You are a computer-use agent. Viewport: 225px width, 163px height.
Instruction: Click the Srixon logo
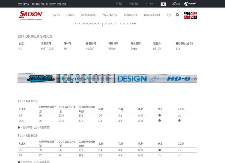click(x=31, y=15)
